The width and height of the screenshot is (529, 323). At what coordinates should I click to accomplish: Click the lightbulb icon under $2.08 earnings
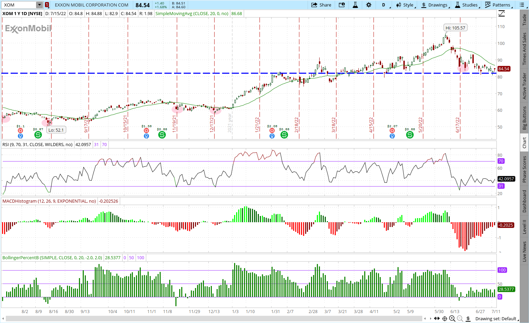pos(272,136)
